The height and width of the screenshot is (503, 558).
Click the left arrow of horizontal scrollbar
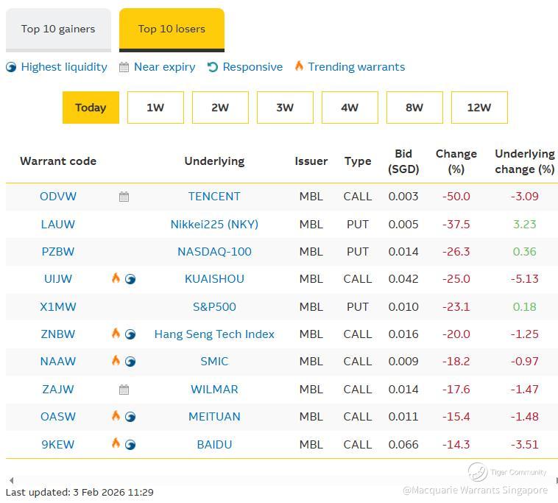coord(10,480)
